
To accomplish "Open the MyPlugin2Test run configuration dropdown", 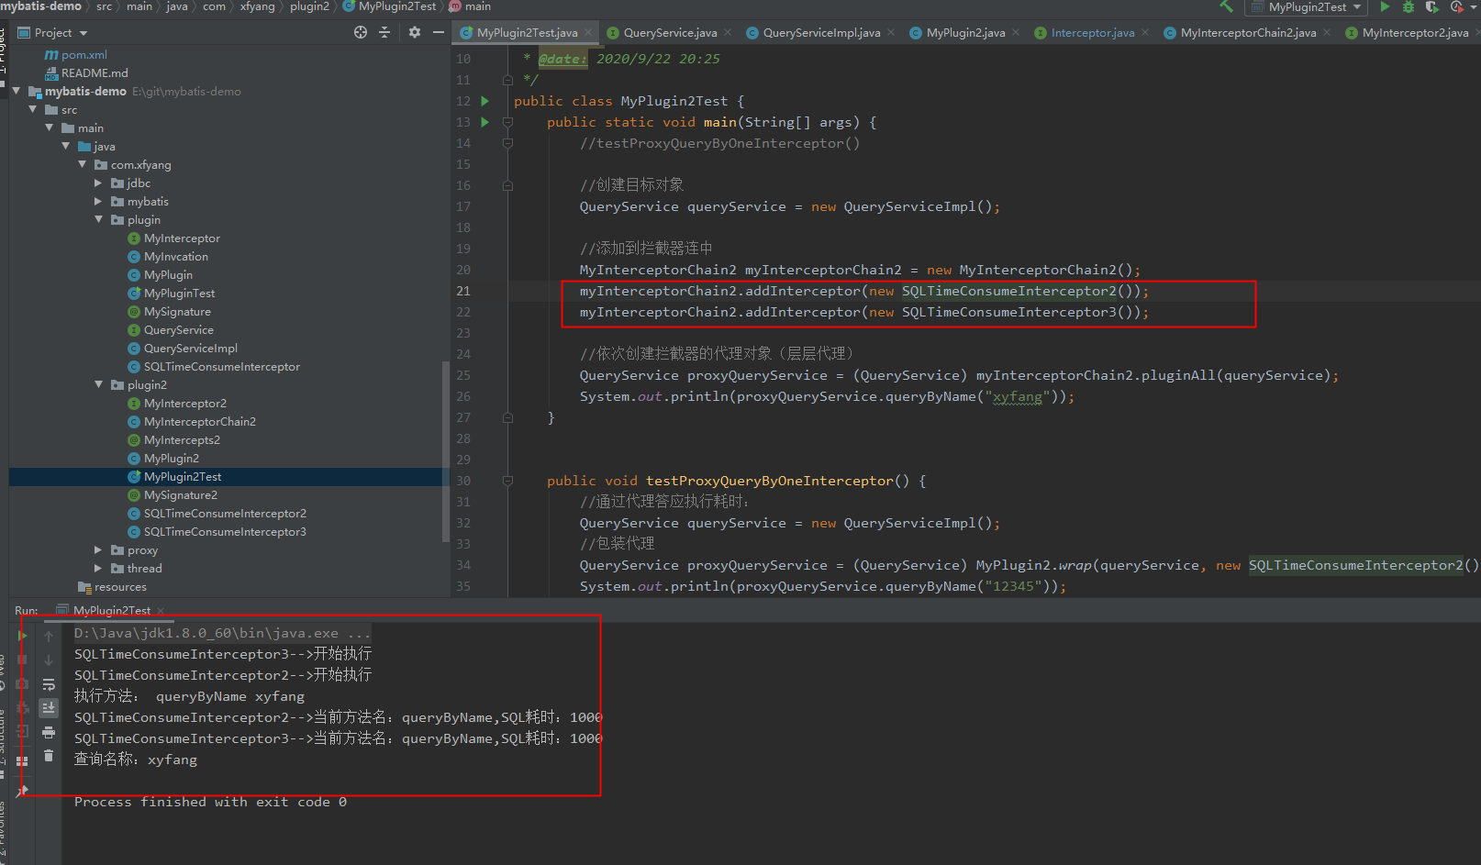I will pos(1307,7).
